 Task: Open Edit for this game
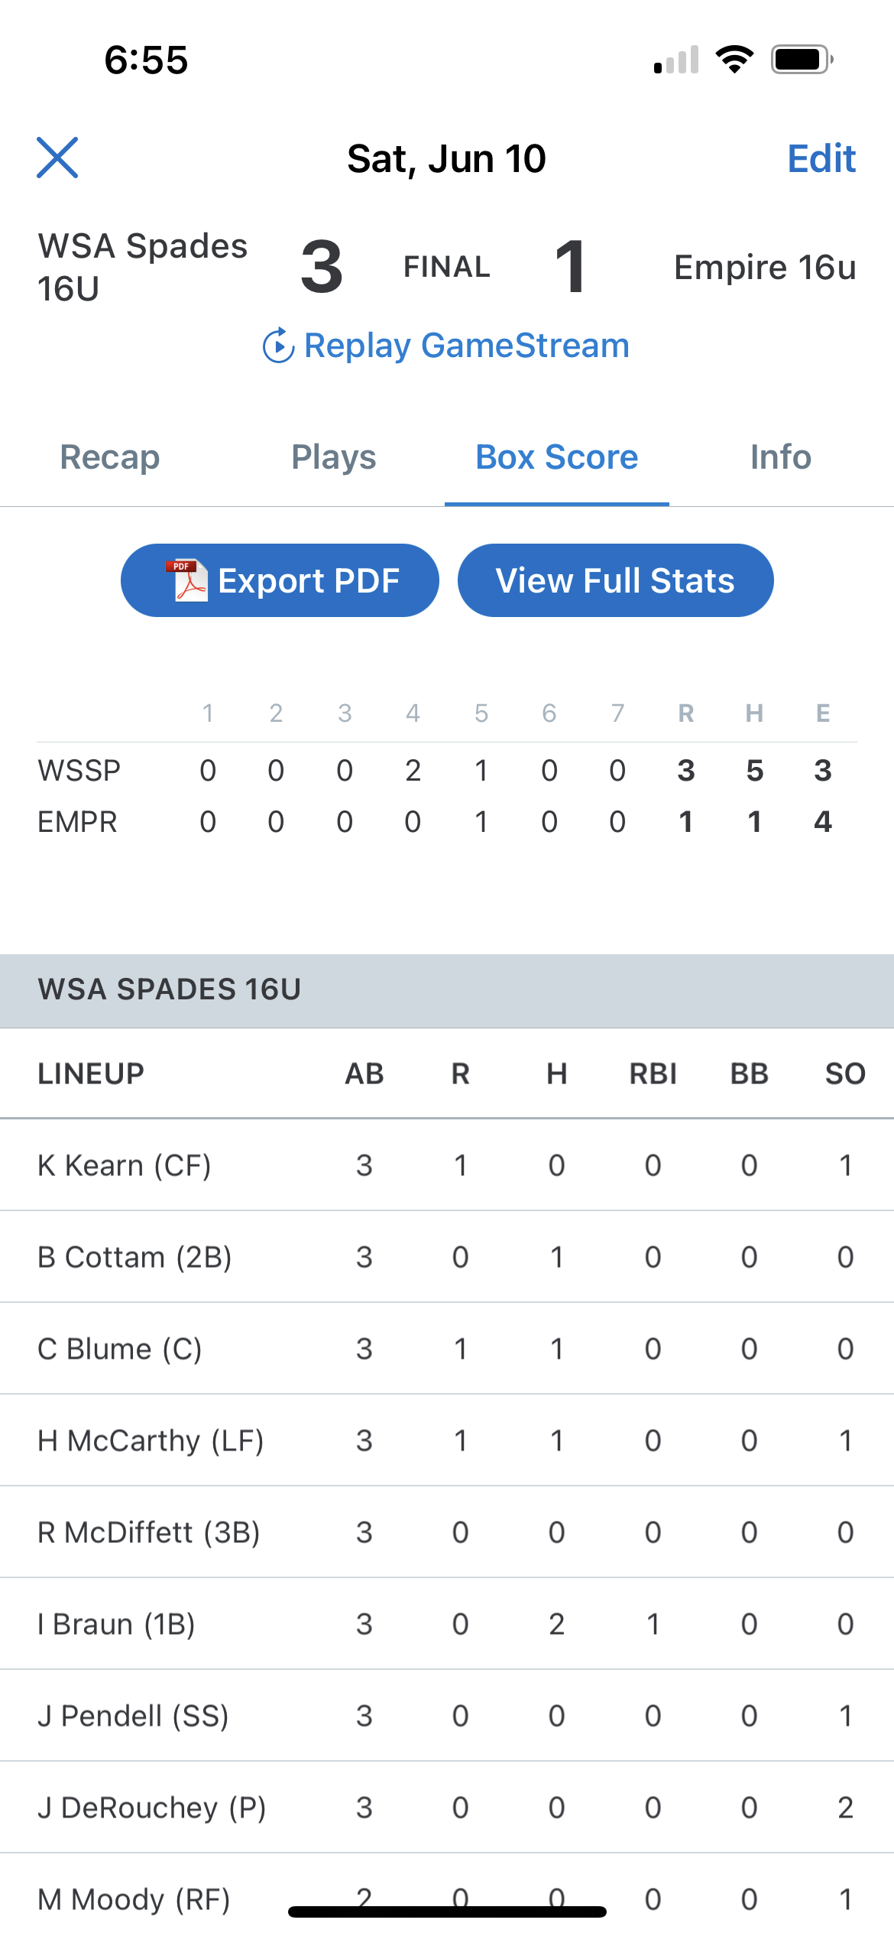coord(821,158)
